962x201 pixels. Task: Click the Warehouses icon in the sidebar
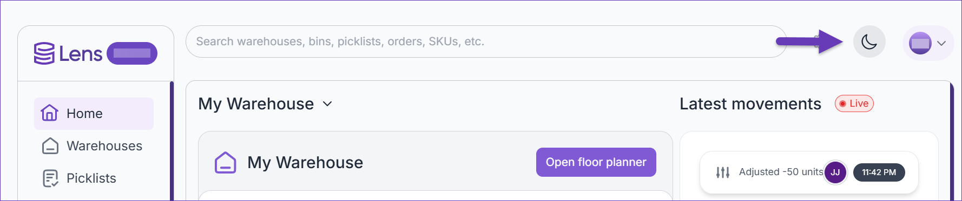tap(50, 146)
